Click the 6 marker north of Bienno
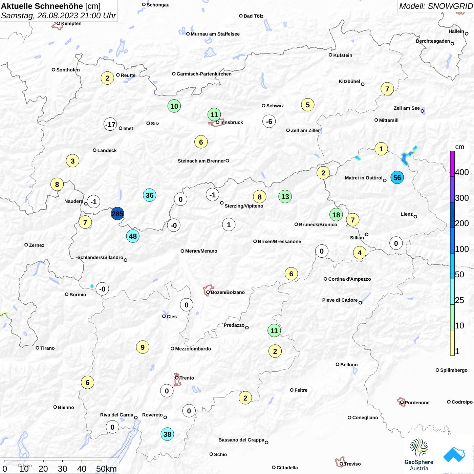Image resolution: width=474 pixels, height=474 pixels. point(87,382)
